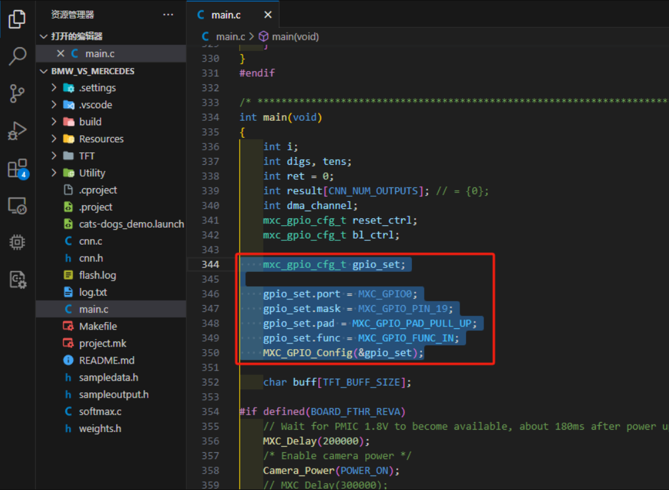Open the Explorer view in activity bar
This screenshot has width=669, height=490.
pos(17,19)
